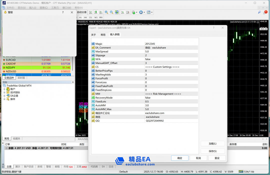Expand the 账户 tree node

click(4, 89)
